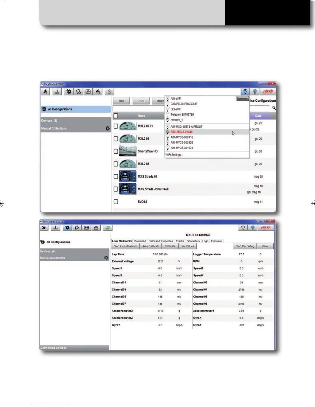Screen dimensions: 315x407
Task: Switch to the Tracks tab
Action: click(x=180, y=241)
